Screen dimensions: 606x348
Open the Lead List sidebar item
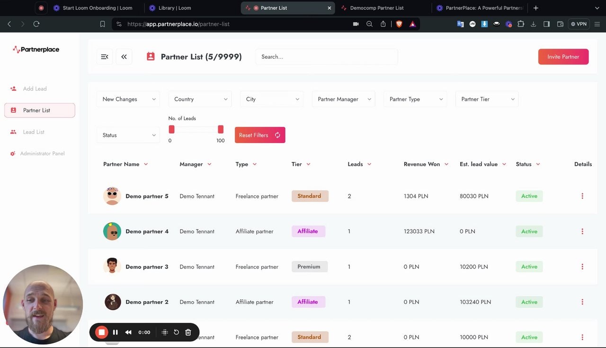click(x=34, y=132)
